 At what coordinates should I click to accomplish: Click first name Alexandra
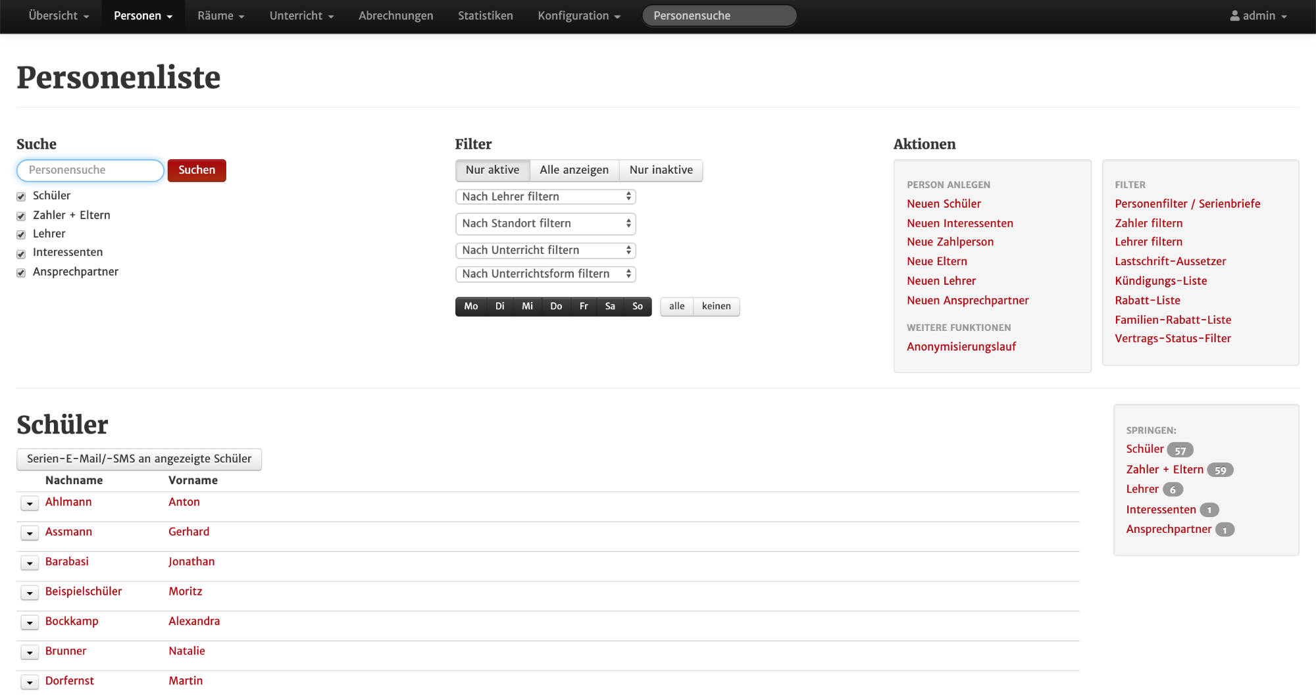click(x=194, y=621)
